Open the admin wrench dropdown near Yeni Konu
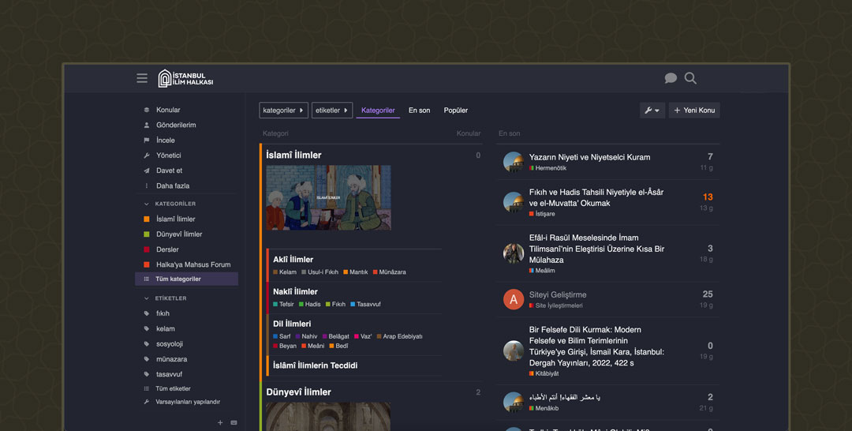Viewport: 852px width, 431px height. coord(652,111)
